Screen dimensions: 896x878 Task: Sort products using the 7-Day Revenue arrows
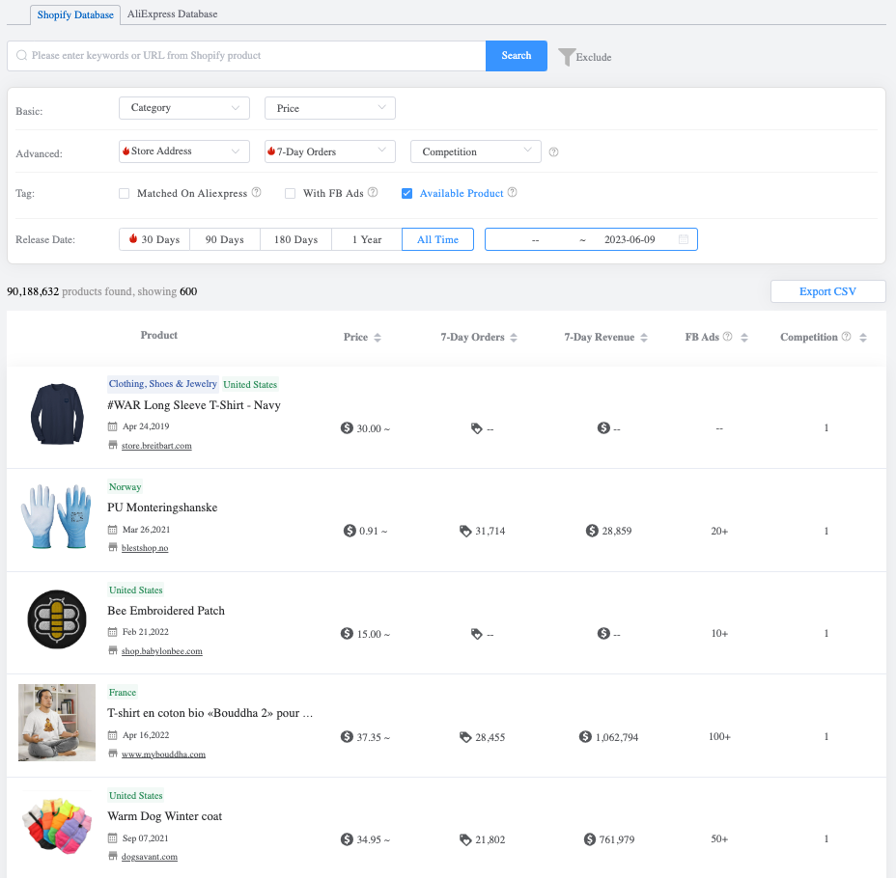coord(645,336)
